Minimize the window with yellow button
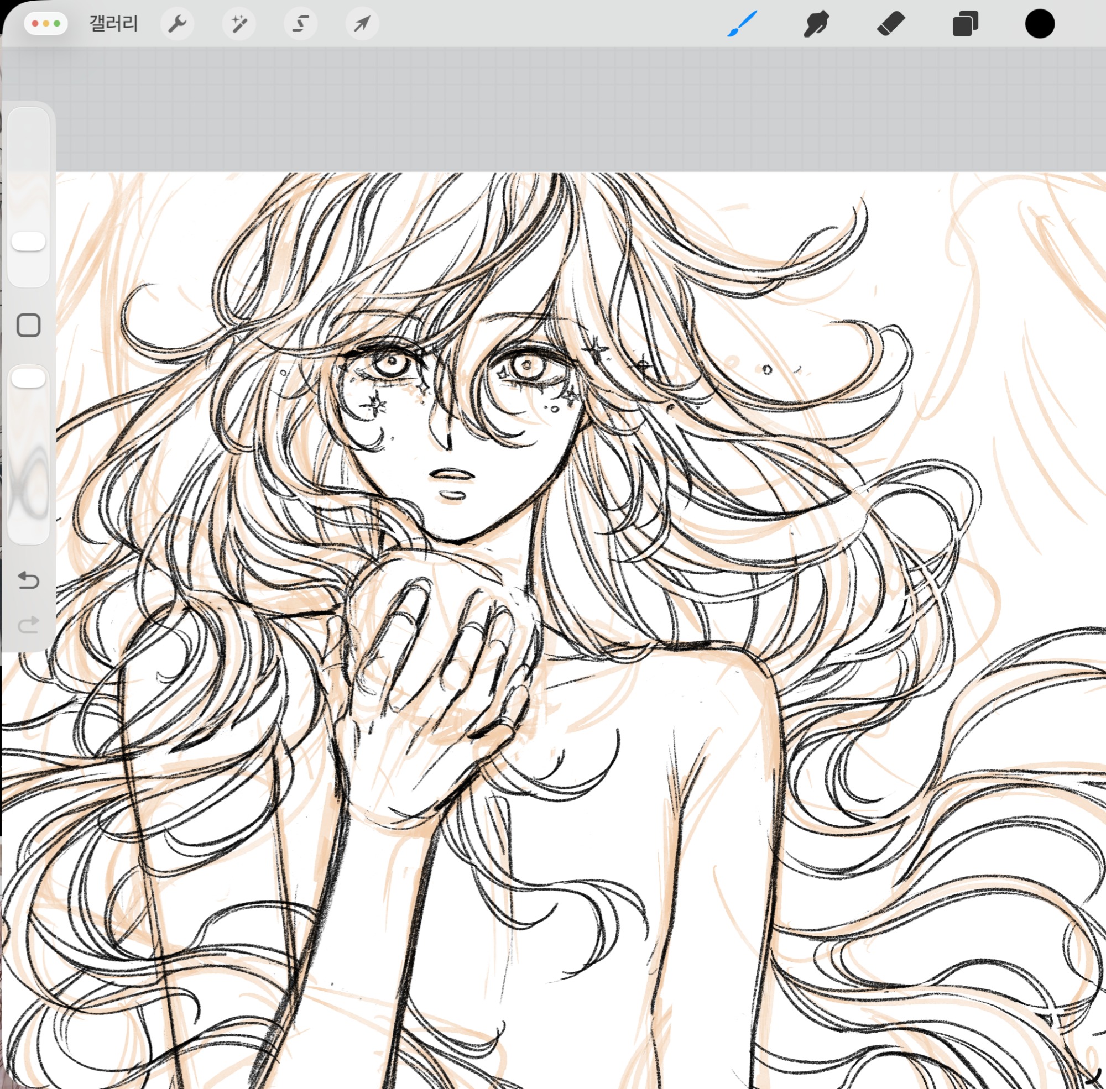 (x=46, y=23)
